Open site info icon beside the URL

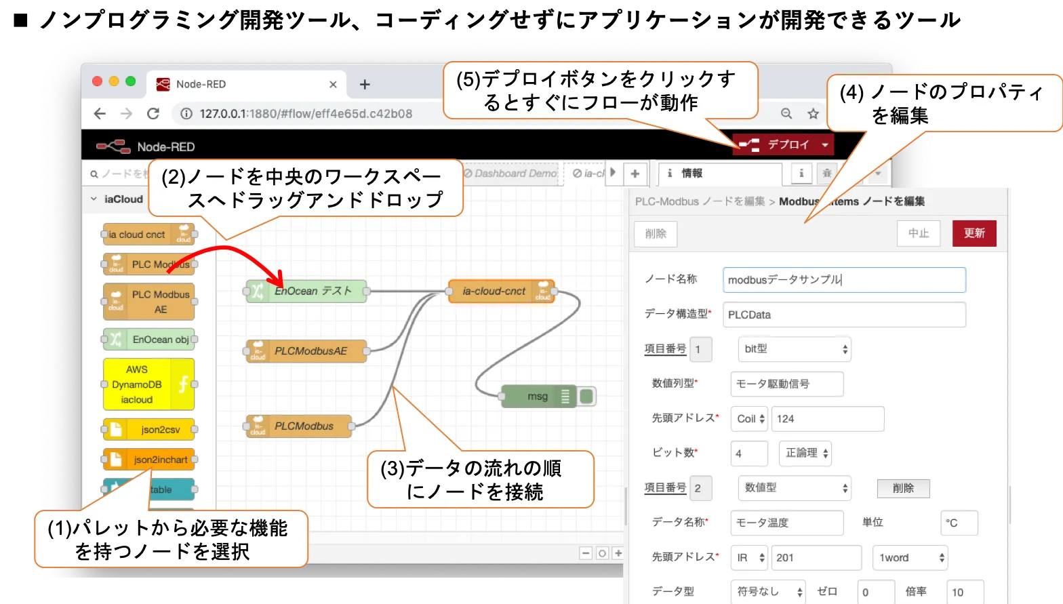186,114
